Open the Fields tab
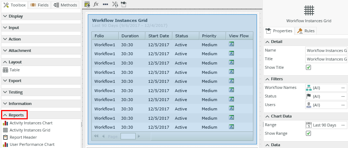The width and height of the screenshot is (348, 148). 39,5
